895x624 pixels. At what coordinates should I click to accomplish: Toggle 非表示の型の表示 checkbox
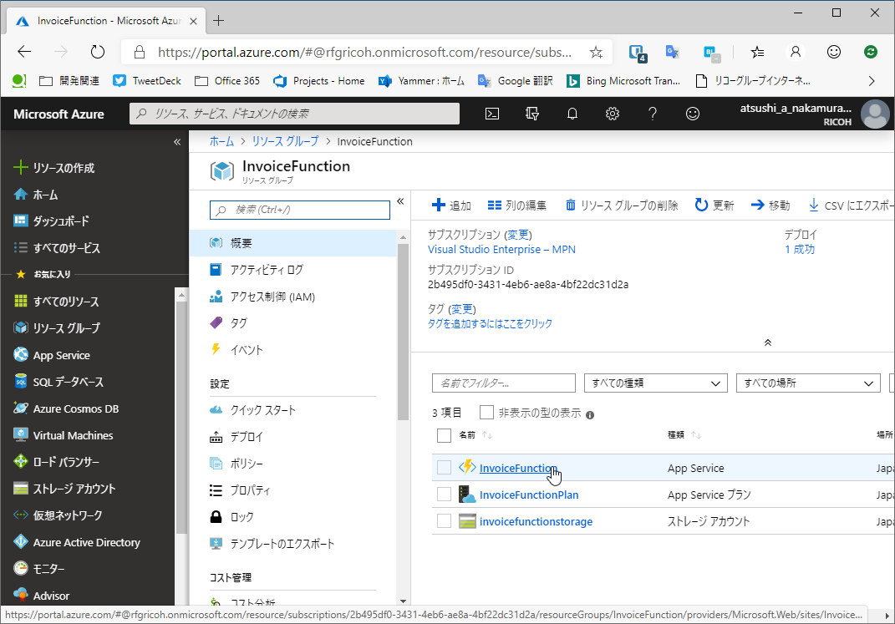487,413
